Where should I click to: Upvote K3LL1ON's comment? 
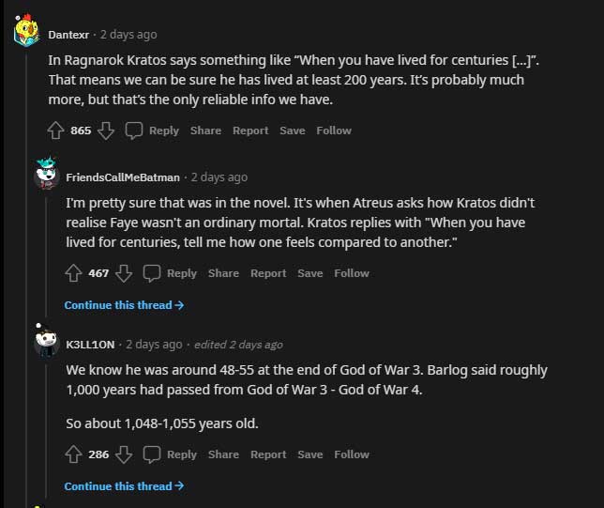tap(73, 454)
